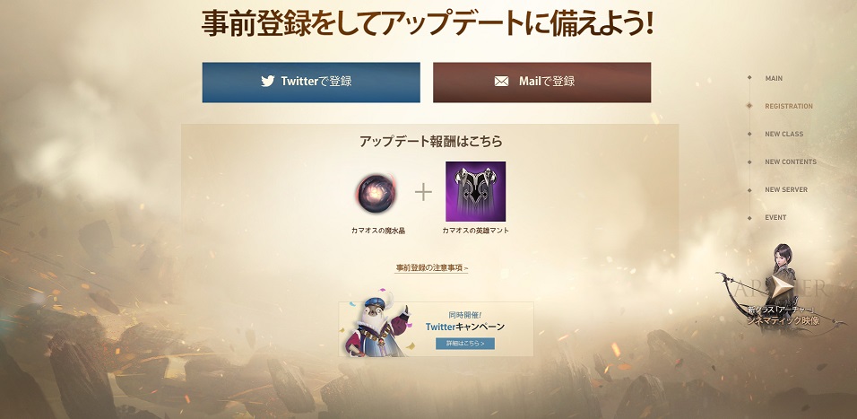Click the diamond marker beside EVENT
This screenshot has width=857, height=419.
pos(749,217)
